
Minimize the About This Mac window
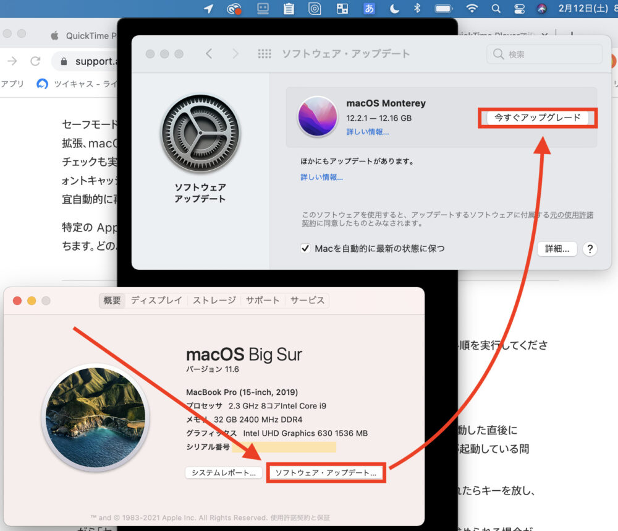click(32, 301)
